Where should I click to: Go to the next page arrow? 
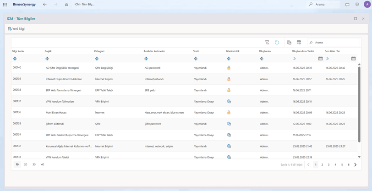point(355,165)
